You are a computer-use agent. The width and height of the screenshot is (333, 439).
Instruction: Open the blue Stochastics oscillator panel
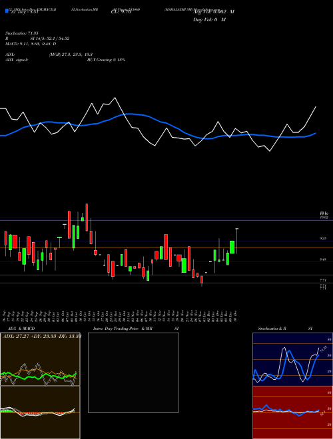(x=292, y=359)
